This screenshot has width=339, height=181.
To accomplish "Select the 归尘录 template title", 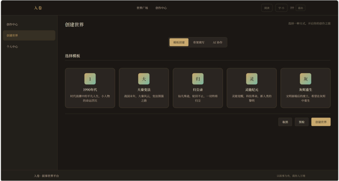I will pos(198,90).
